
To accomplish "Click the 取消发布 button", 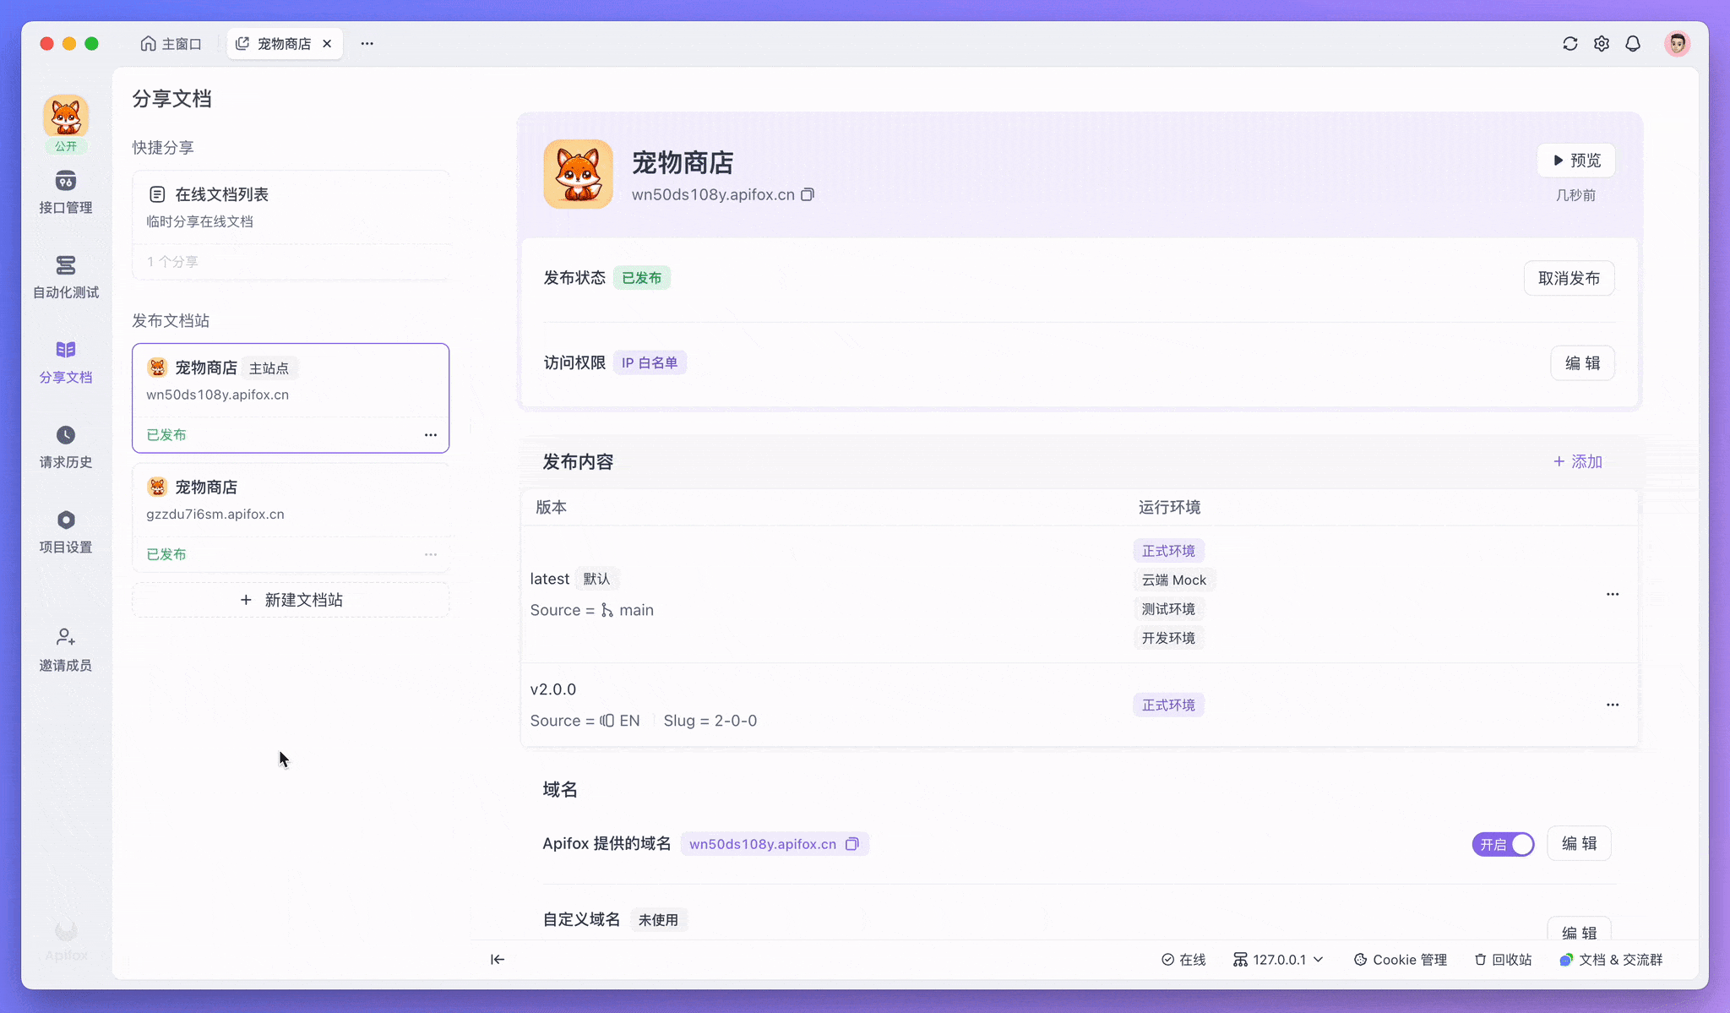I will 1569,279.
